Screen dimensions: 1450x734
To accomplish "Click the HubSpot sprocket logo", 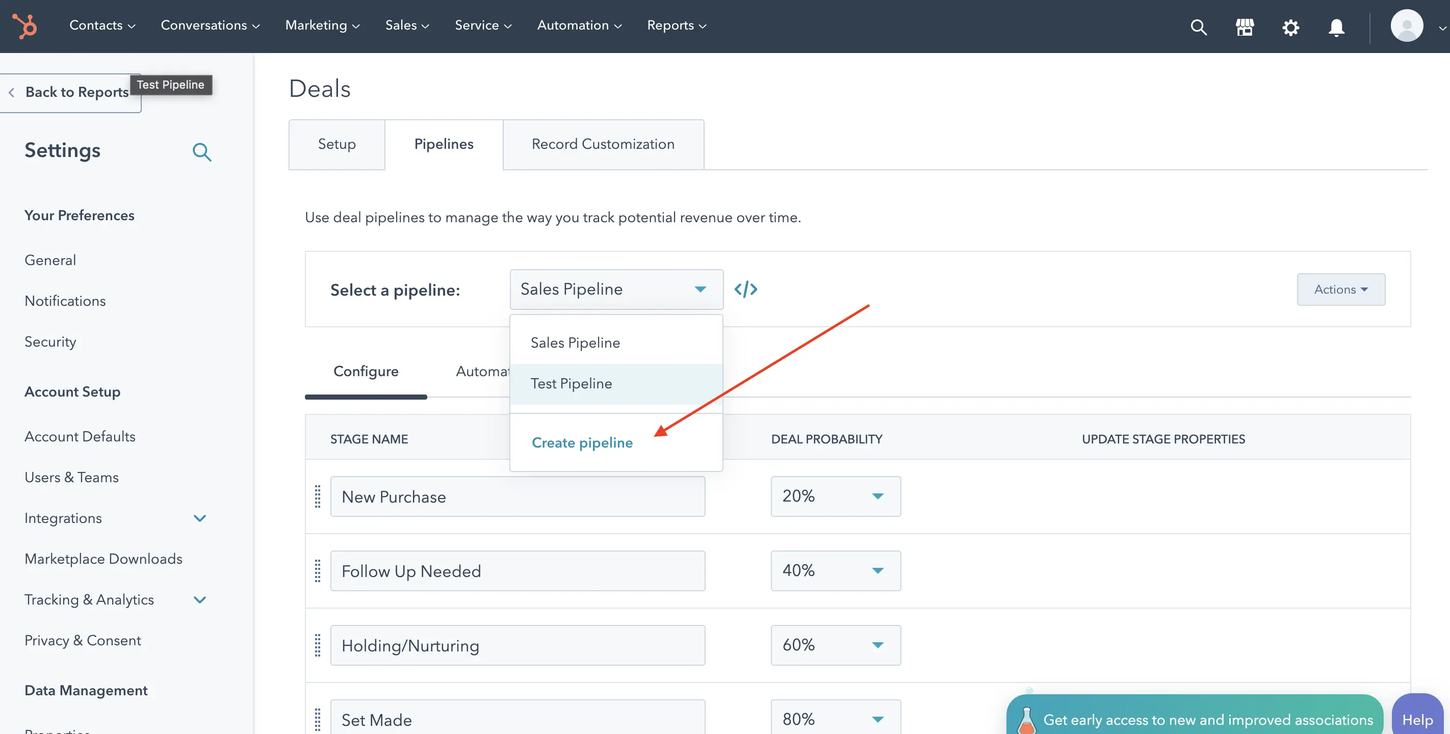I will pos(25,26).
